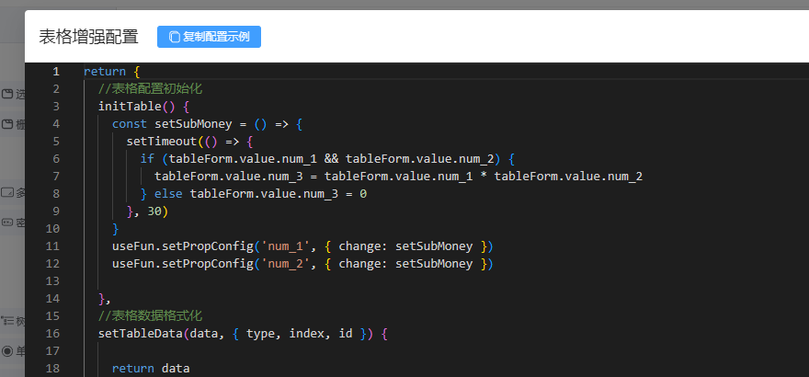
Task: Click the //表格数据格式化 comment
Action: point(150,315)
